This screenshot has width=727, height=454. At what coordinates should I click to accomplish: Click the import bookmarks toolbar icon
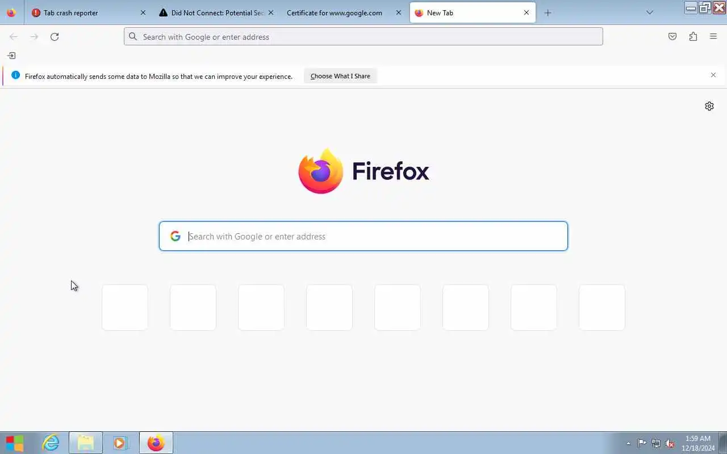coord(11,56)
